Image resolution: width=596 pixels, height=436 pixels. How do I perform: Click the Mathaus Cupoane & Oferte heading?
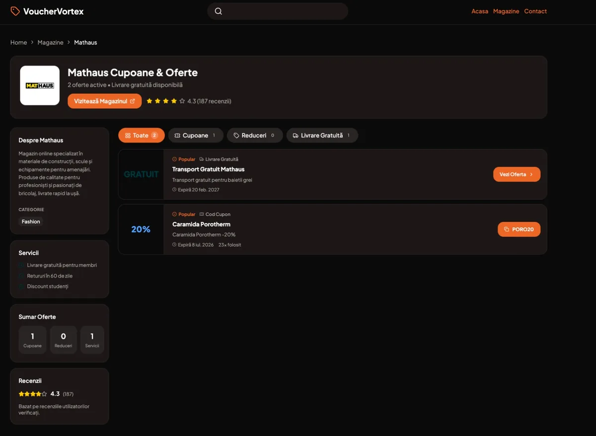pyautogui.click(x=133, y=73)
